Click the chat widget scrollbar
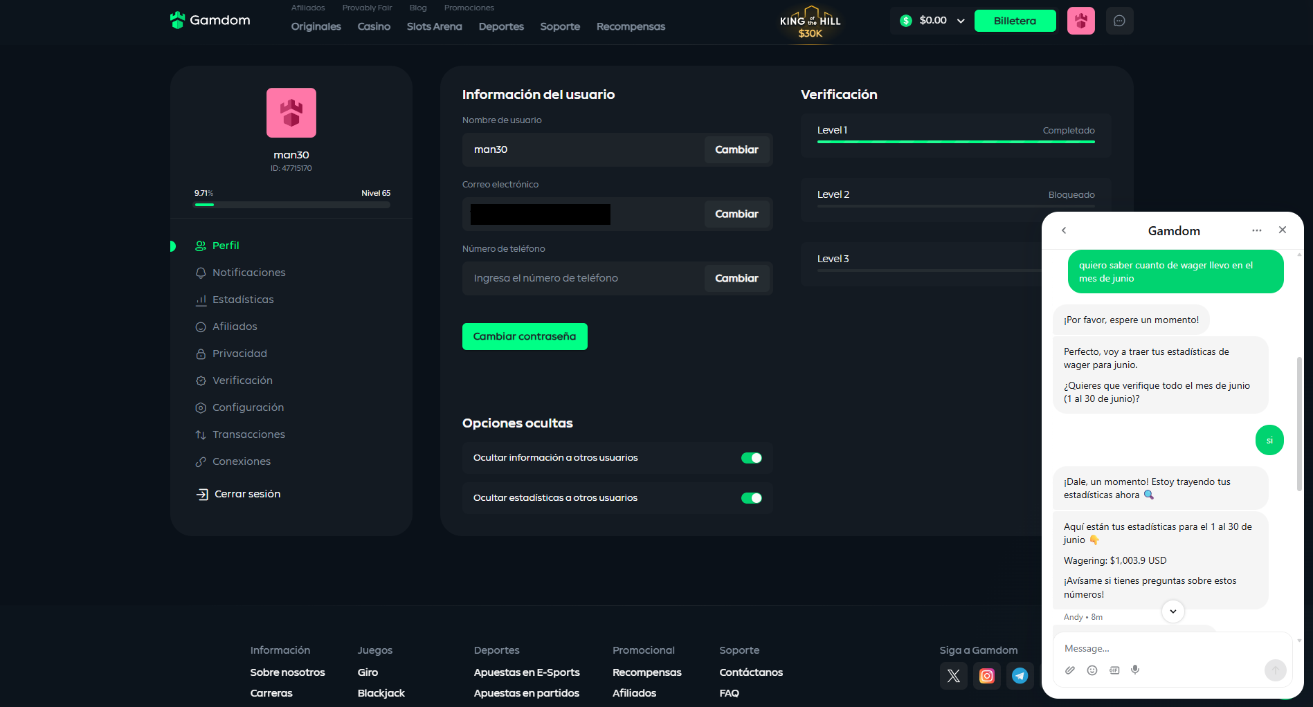The height and width of the screenshot is (707, 1313). [x=1299, y=423]
